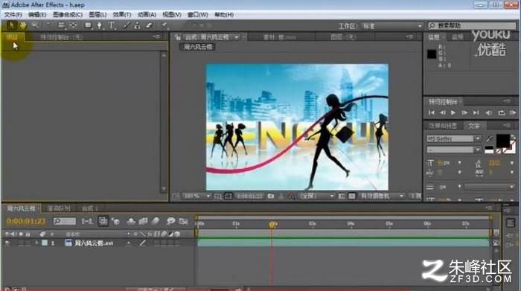Jump to first frame in preview panel
Viewport: 521px width, 291px height.
point(432,113)
